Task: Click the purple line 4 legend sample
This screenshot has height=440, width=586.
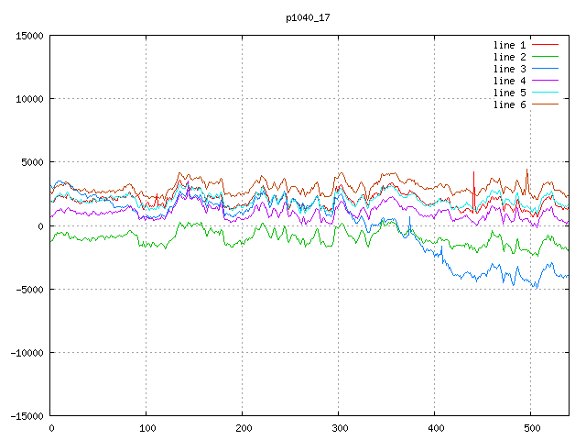Action: 545,81
